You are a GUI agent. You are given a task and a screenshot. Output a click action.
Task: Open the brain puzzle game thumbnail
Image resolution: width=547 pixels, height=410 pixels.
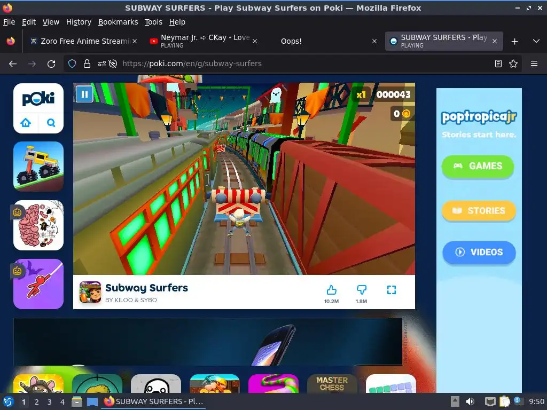pyautogui.click(x=38, y=225)
